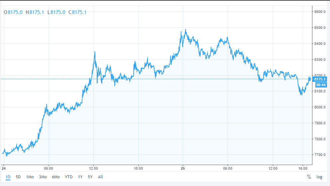Viewport: 330px width, 186px height.
Task: Choose the 1Mo time range
Action: [30, 177]
